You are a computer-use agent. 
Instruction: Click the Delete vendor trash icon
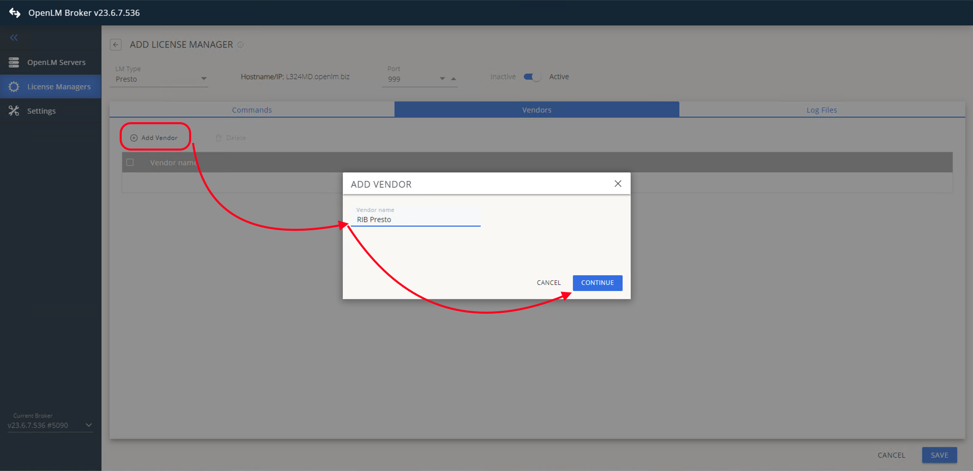[x=219, y=137]
